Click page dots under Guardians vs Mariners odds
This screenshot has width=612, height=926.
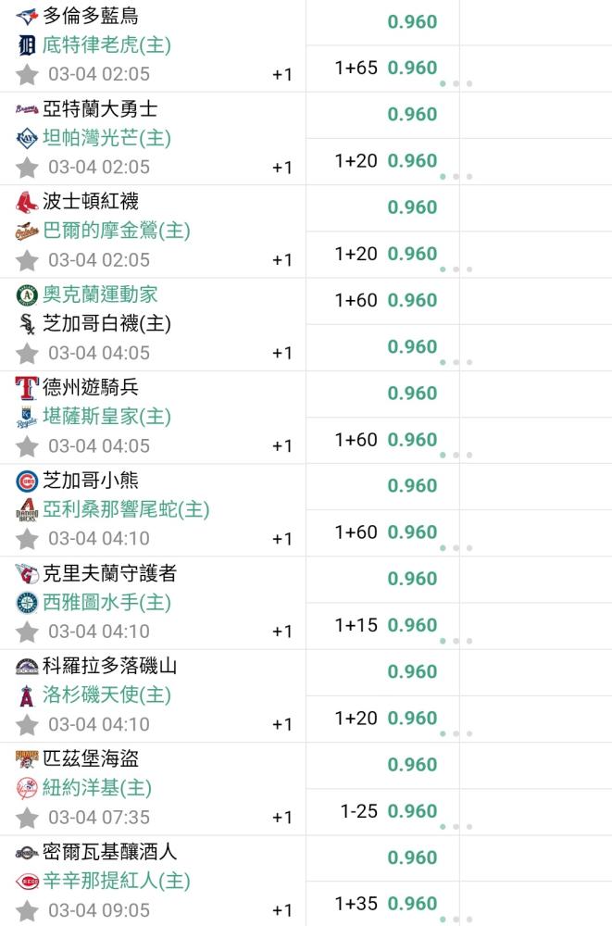(456, 641)
